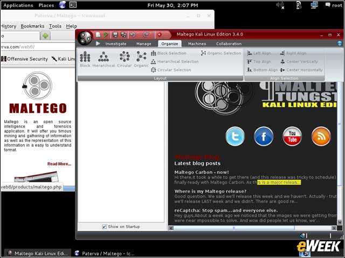Launch terminal icon in top panel
This screenshot has width=345, height=258.
click(x=73, y=5)
